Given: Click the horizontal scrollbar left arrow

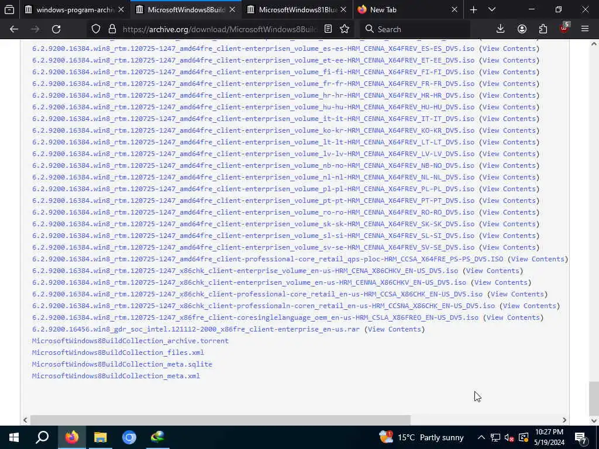Looking at the screenshot, I should pos(25,420).
